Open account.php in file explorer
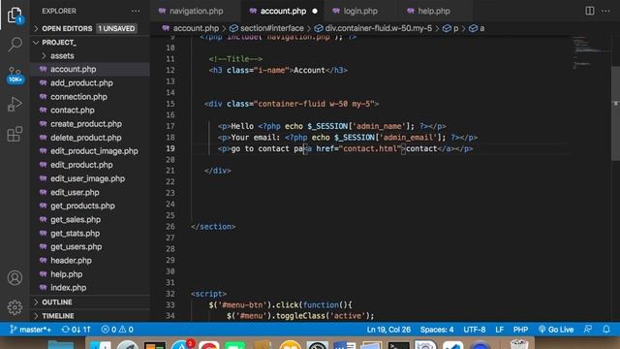 click(x=90, y=69)
